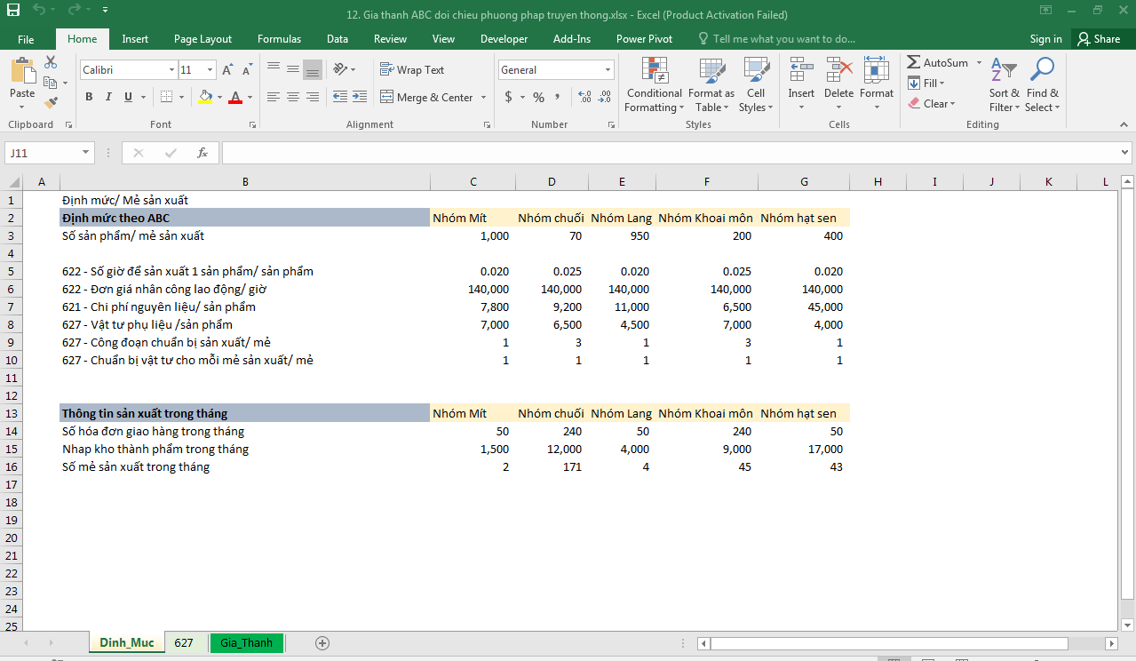Open Find & Select magnifier menu
Viewport: 1136px width, 661px height.
1042,85
